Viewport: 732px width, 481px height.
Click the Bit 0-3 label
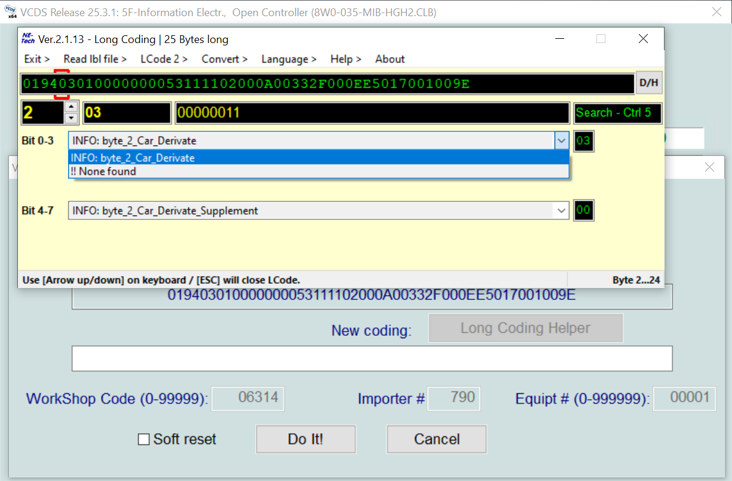coord(38,141)
